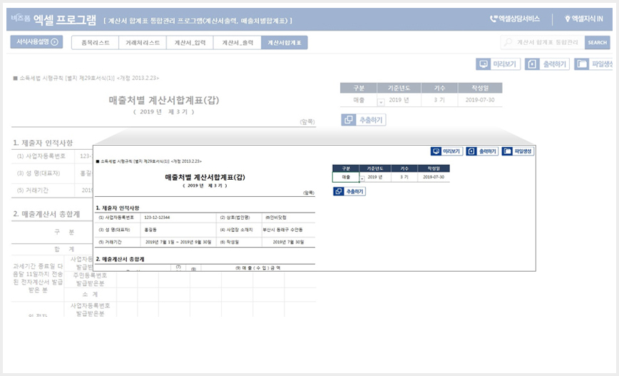Open the 서식사용설명 guide button
This screenshot has width=619, height=376.
click(36, 41)
